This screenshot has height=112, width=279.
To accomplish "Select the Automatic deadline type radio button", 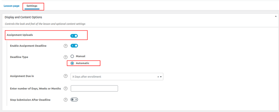I will coord(72,63).
